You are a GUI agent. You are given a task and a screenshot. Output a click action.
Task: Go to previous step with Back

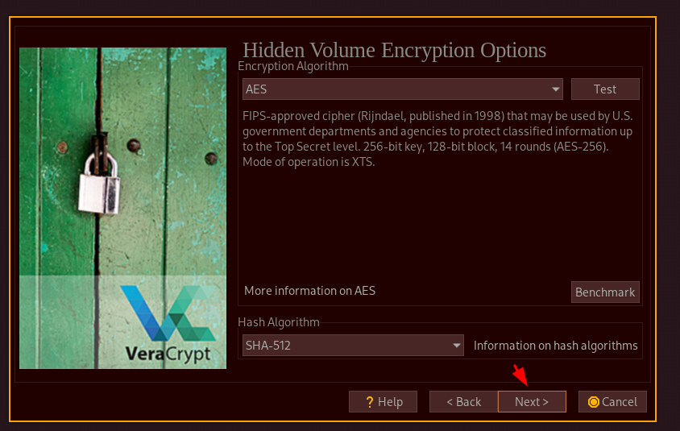coord(463,402)
